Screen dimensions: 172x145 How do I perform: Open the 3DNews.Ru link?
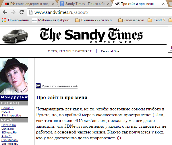click(x=9, y=132)
